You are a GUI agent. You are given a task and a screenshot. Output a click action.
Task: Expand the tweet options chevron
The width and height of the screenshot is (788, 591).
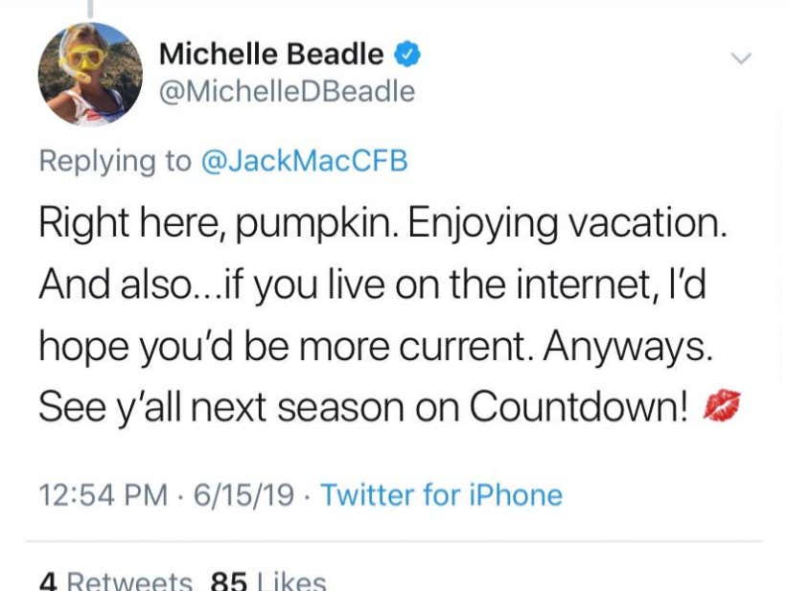741,59
